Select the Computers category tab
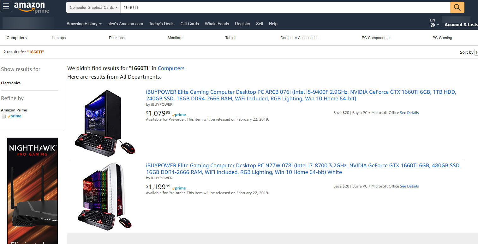The width and height of the screenshot is (478, 244). click(17, 38)
